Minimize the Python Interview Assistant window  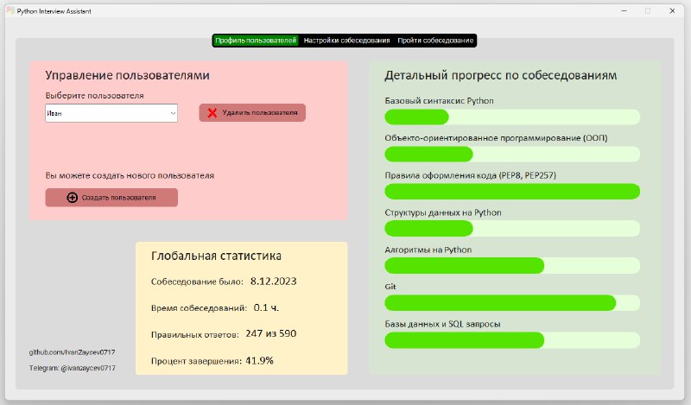(624, 10)
